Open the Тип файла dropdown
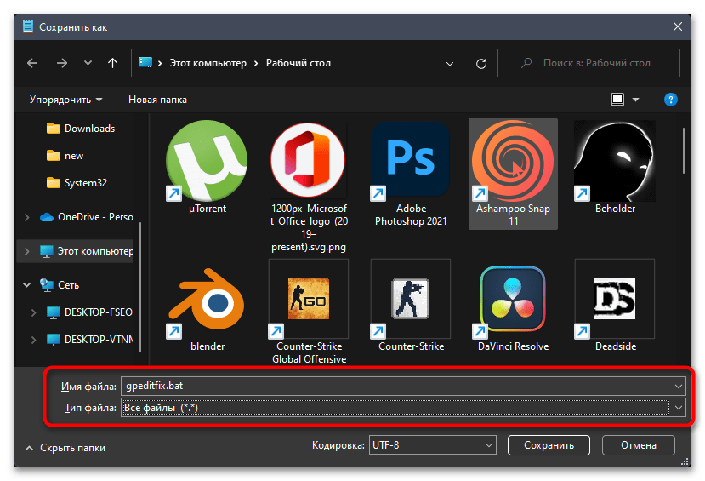 point(679,408)
